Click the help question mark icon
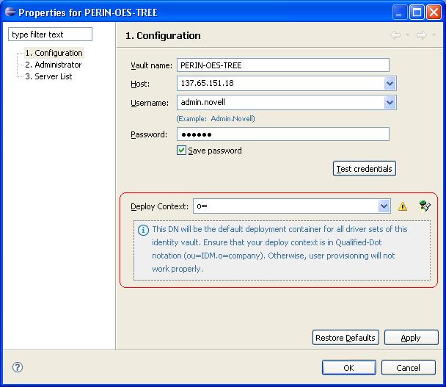The image size is (446, 387). click(18, 367)
